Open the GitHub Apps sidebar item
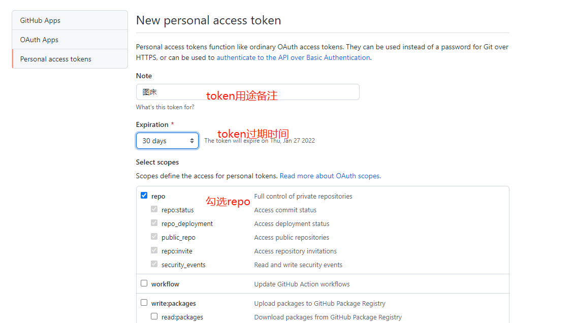575x323 pixels. pos(70,20)
